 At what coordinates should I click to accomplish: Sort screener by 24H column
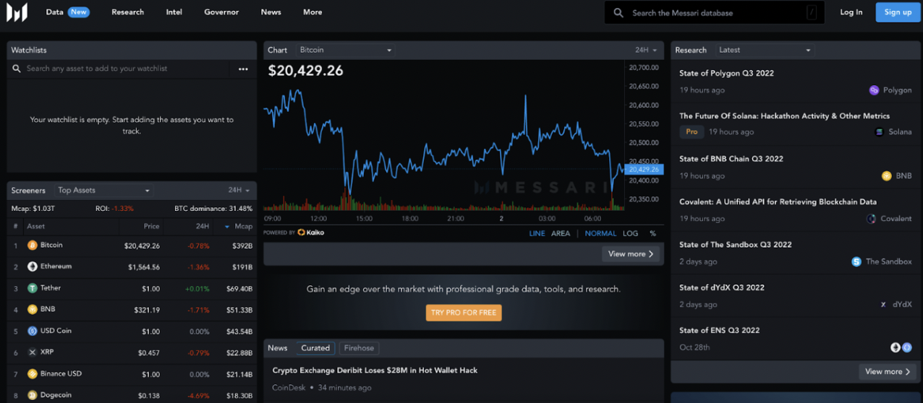(203, 226)
